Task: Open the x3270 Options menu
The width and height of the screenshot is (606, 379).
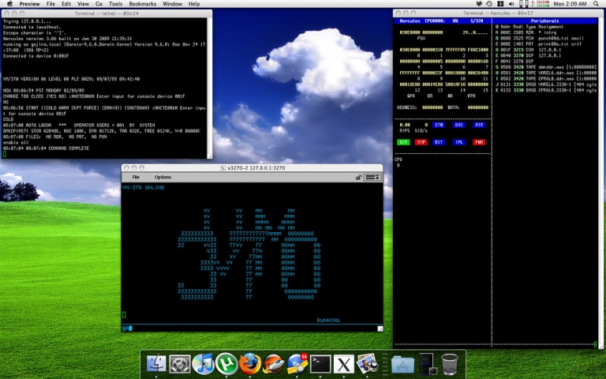Action: (x=163, y=177)
